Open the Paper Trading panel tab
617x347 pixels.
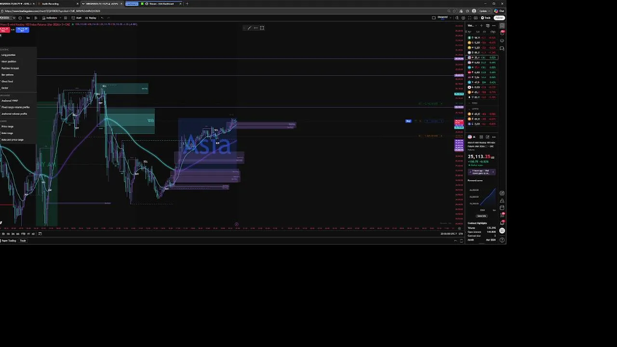pos(9,240)
